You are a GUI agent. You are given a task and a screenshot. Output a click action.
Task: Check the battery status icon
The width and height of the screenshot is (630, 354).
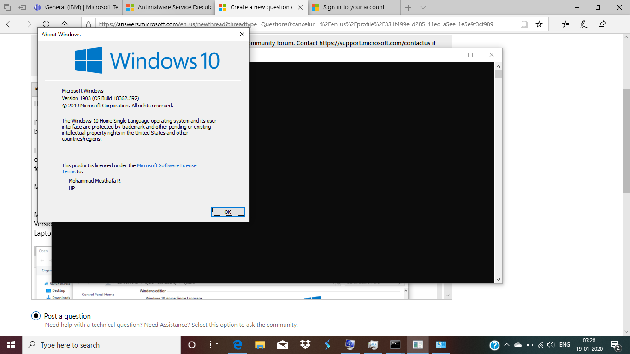point(529,345)
